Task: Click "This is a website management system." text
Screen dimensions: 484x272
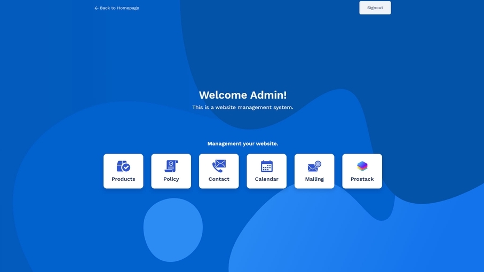Action: [x=243, y=107]
